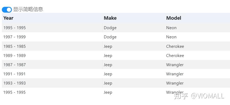Toggle the 显示简略信息 switch
This screenshot has width=230, height=105.
(x=7, y=9)
